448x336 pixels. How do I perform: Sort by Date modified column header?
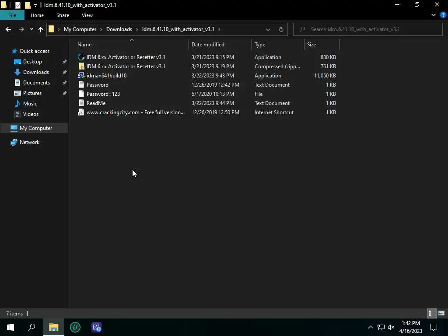[220, 45]
